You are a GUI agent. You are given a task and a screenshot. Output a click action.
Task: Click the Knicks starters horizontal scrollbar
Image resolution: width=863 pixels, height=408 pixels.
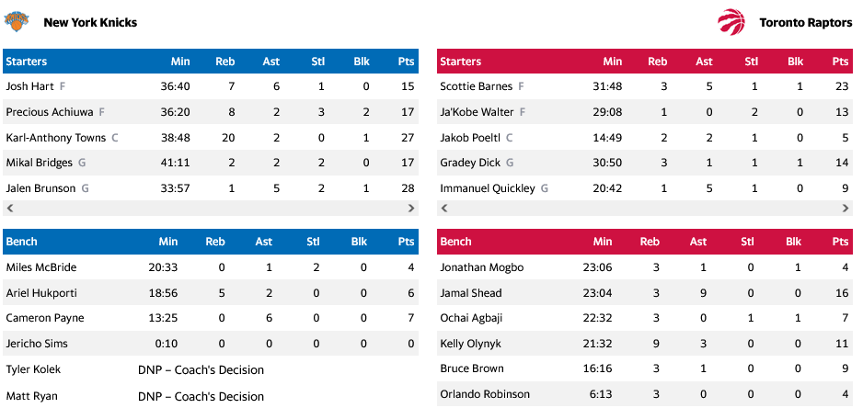(x=210, y=209)
